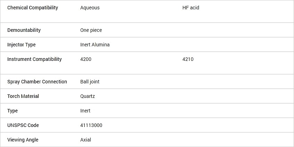Viewport: 294px width, 147px height.
Task: Select the One piece value
Action: tap(91, 30)
